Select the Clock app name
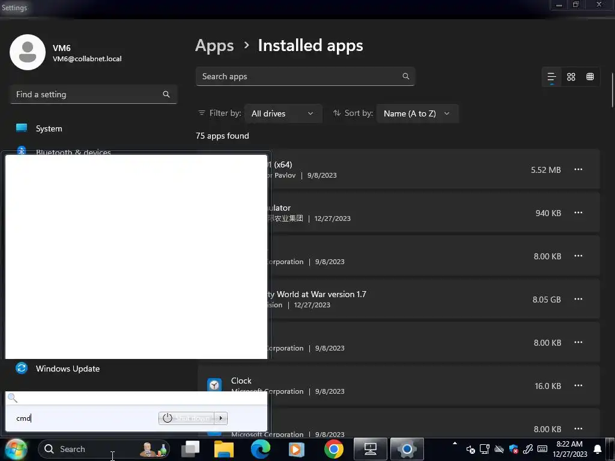This screenshot has height=461, width=615. tap(241, 381)
